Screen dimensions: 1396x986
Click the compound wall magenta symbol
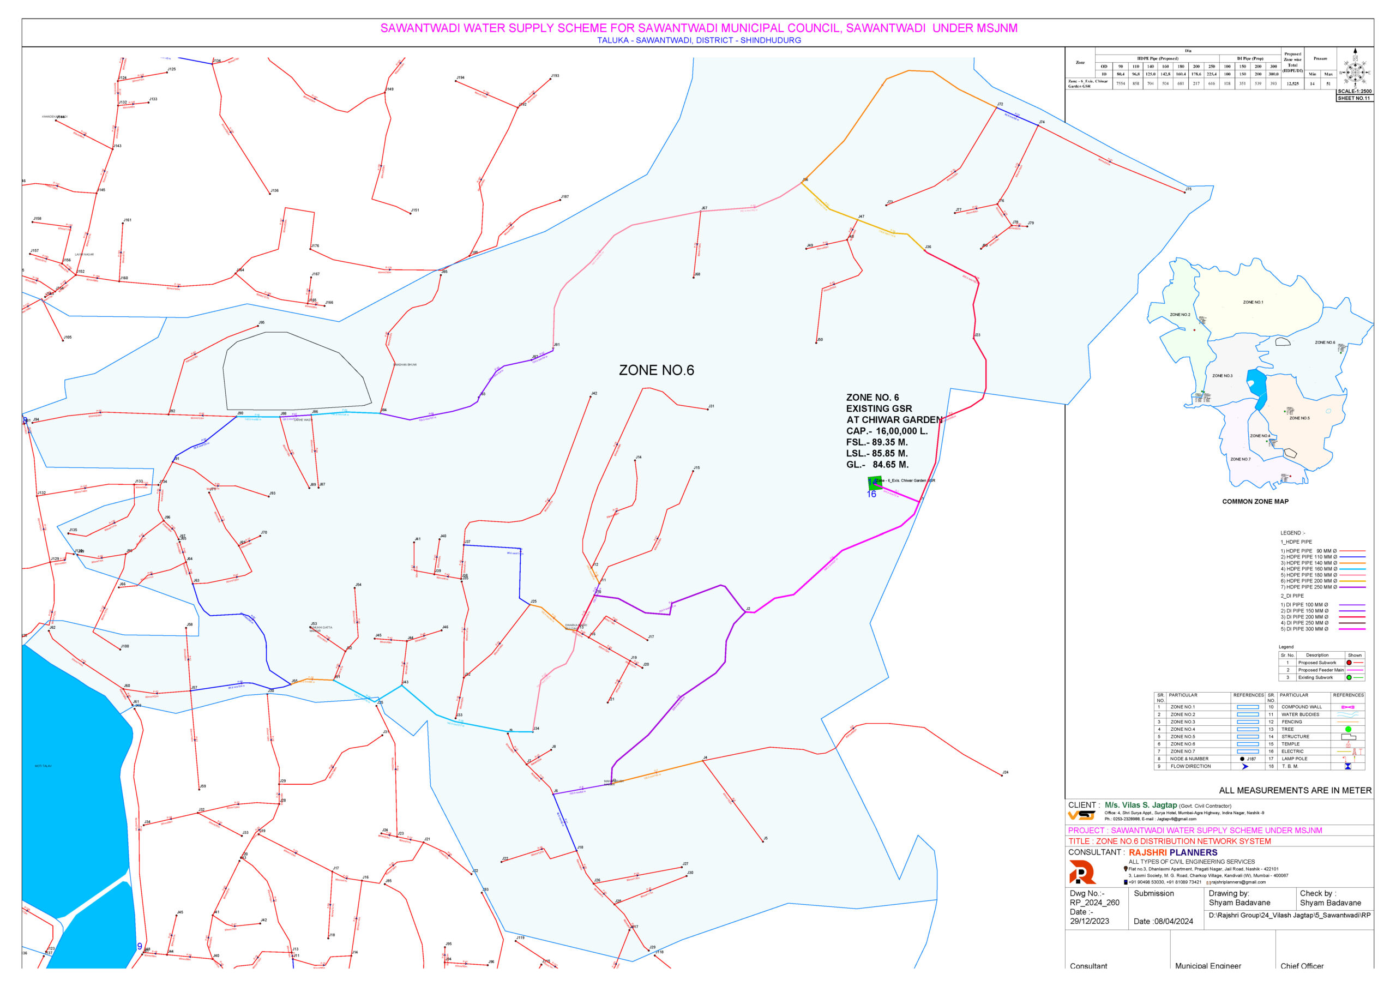point(1348,707)
